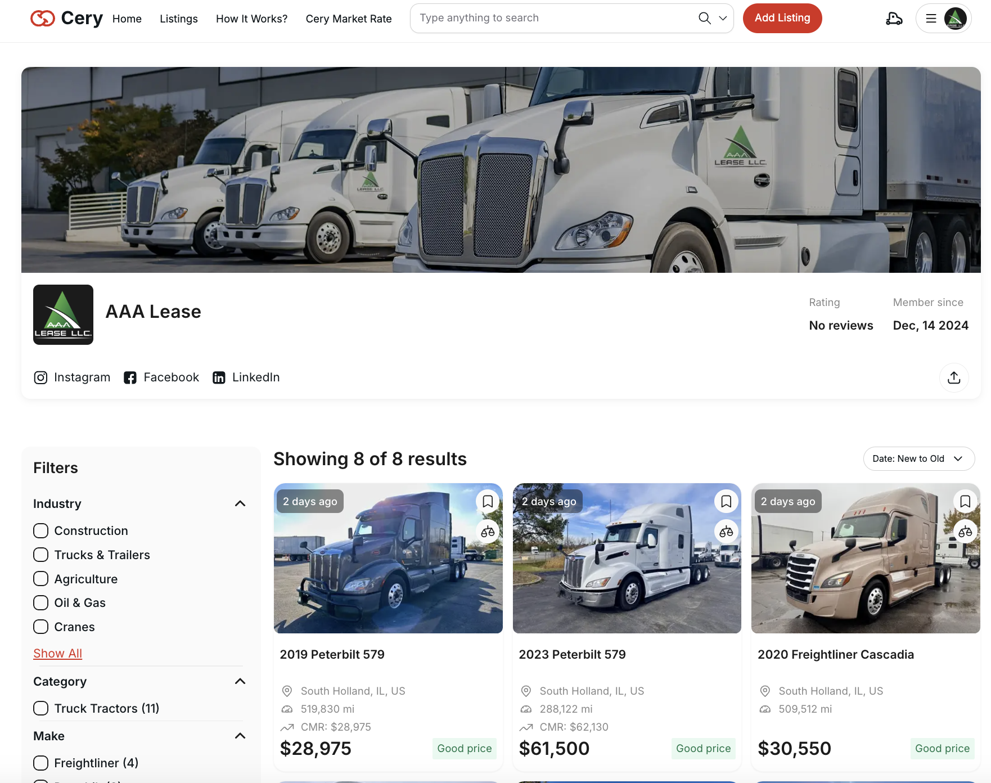The image size is (991, 783).
Task: Open the equipment tractor icon in header
Action: 894,19
